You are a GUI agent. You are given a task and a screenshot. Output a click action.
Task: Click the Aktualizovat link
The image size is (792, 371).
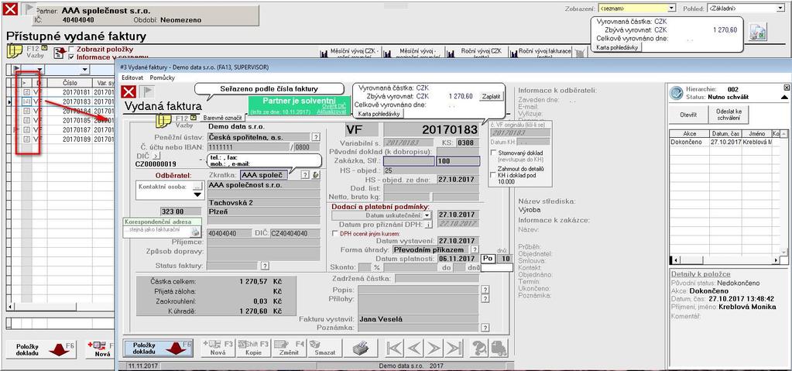coord(331,112)
